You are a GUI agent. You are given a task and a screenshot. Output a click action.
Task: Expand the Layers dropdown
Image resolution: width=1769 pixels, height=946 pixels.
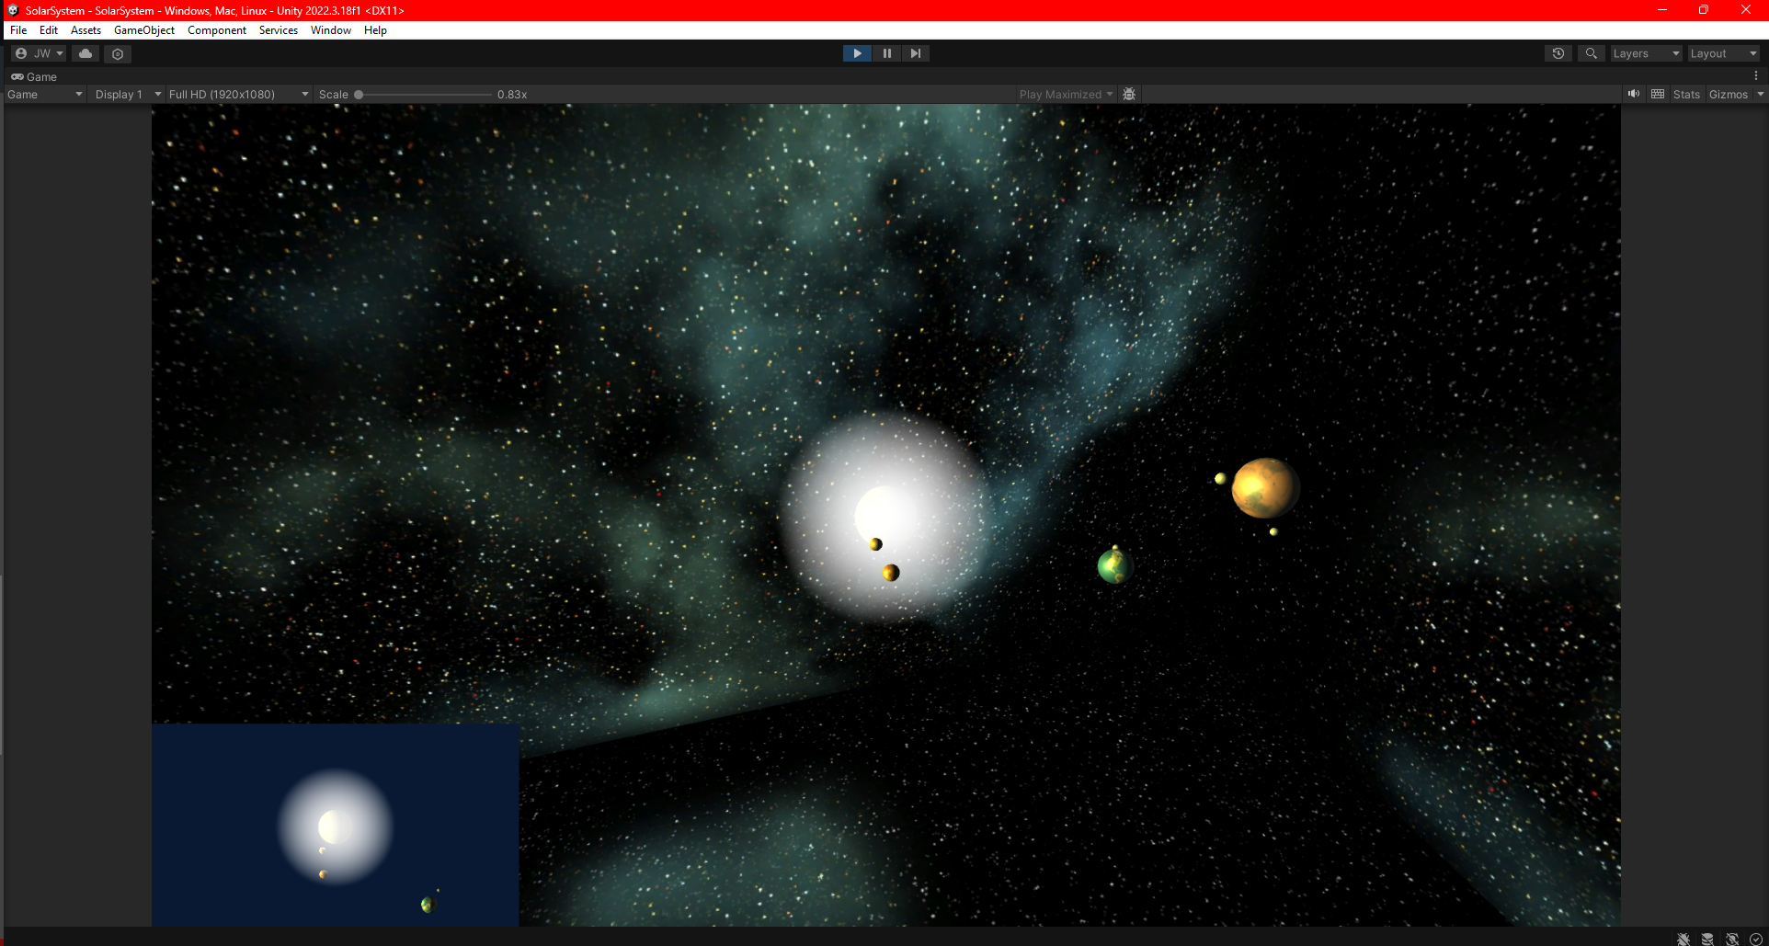(1646, 53)
